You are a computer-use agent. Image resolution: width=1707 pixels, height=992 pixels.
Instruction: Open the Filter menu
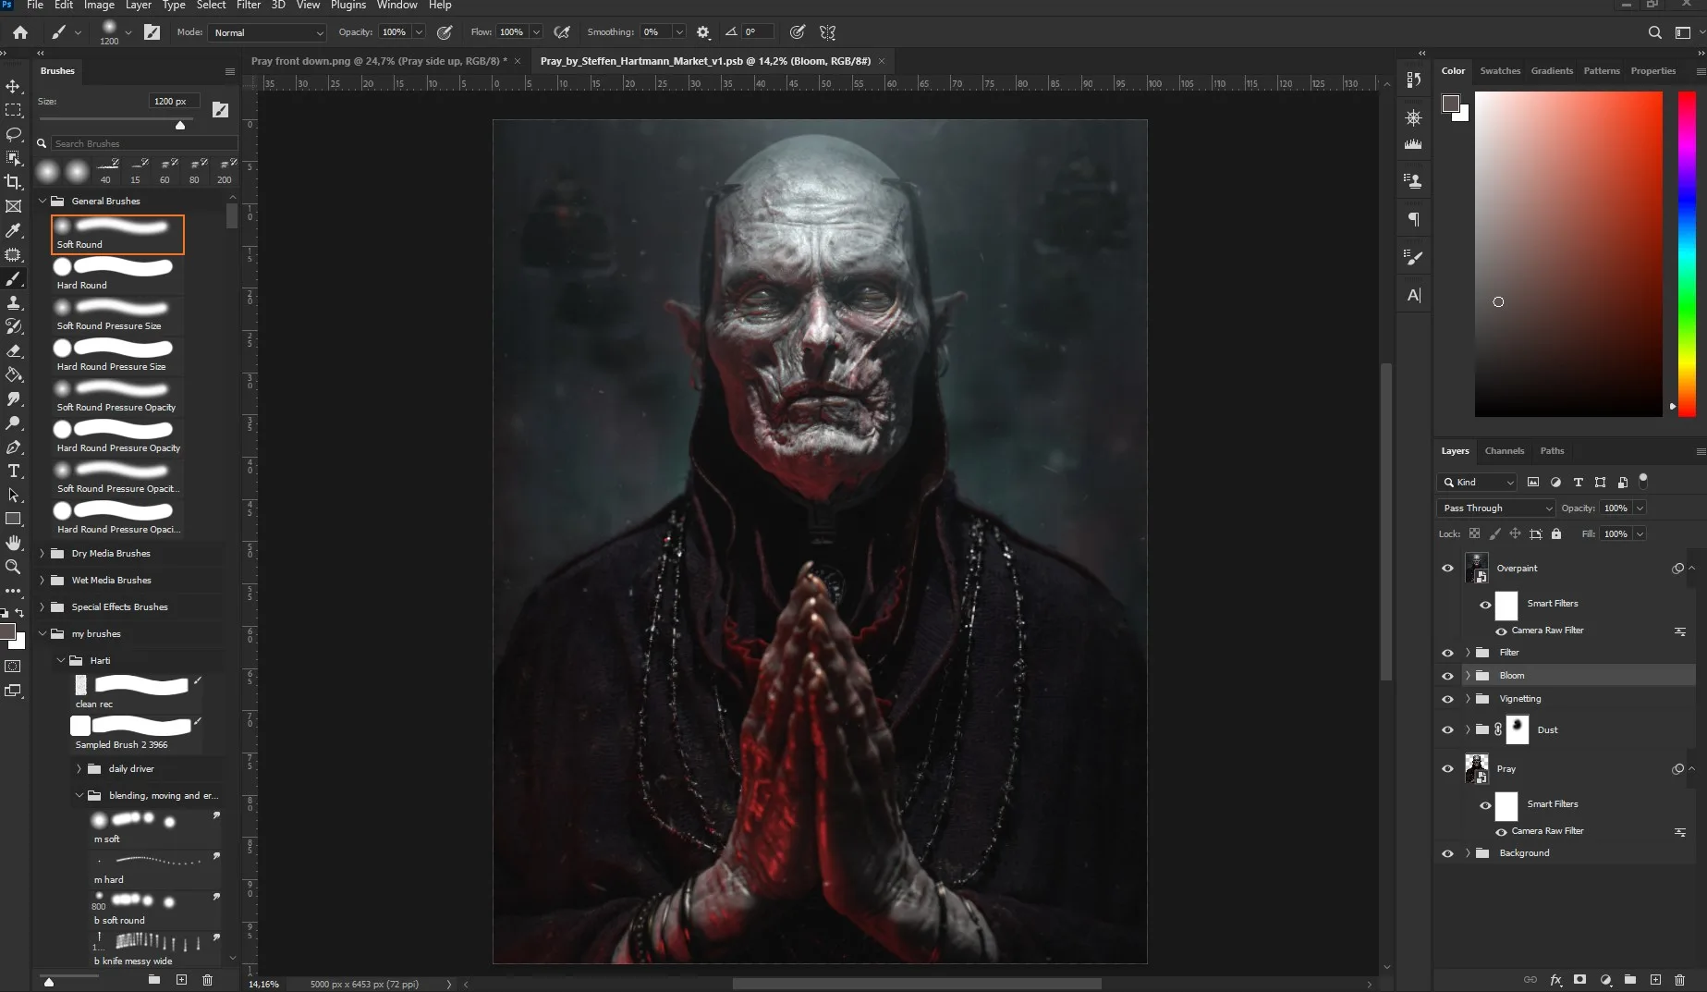tap(248, 6)
